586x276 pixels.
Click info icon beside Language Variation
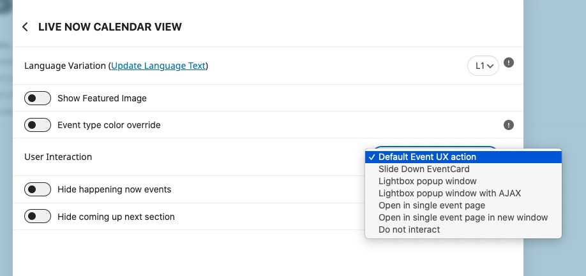click(x=508, y=62)
